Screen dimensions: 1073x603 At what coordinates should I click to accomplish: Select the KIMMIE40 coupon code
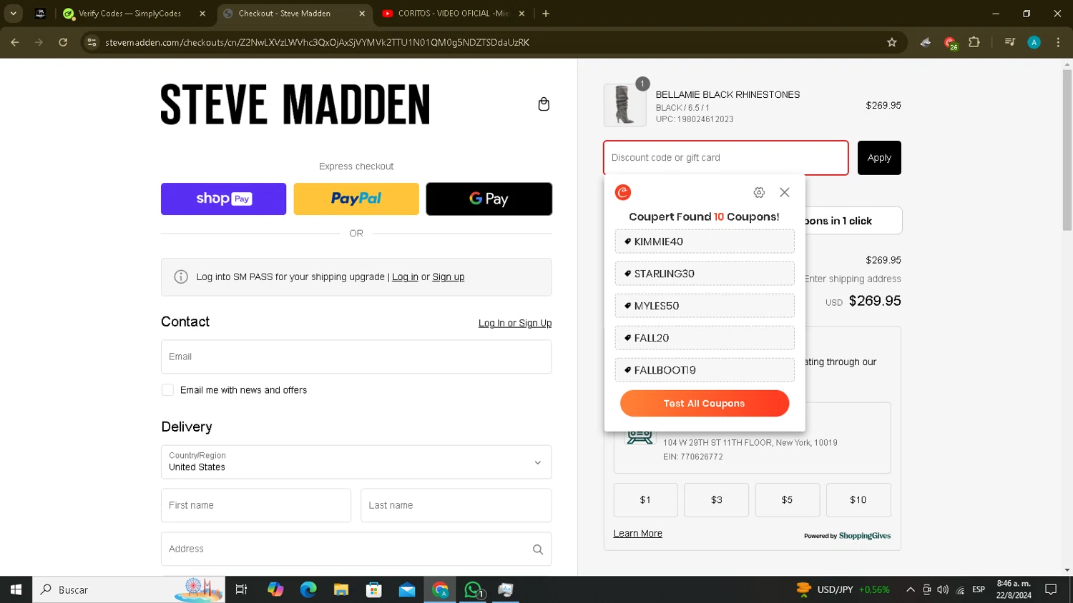[x=705, y=241]
